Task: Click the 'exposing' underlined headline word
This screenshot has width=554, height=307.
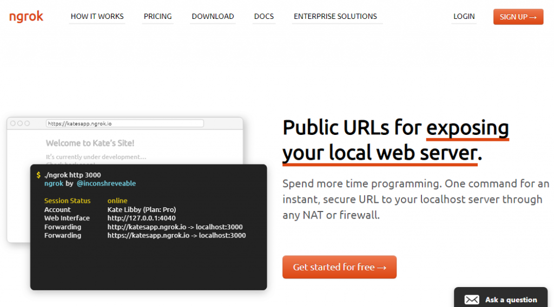Action: 467,128
